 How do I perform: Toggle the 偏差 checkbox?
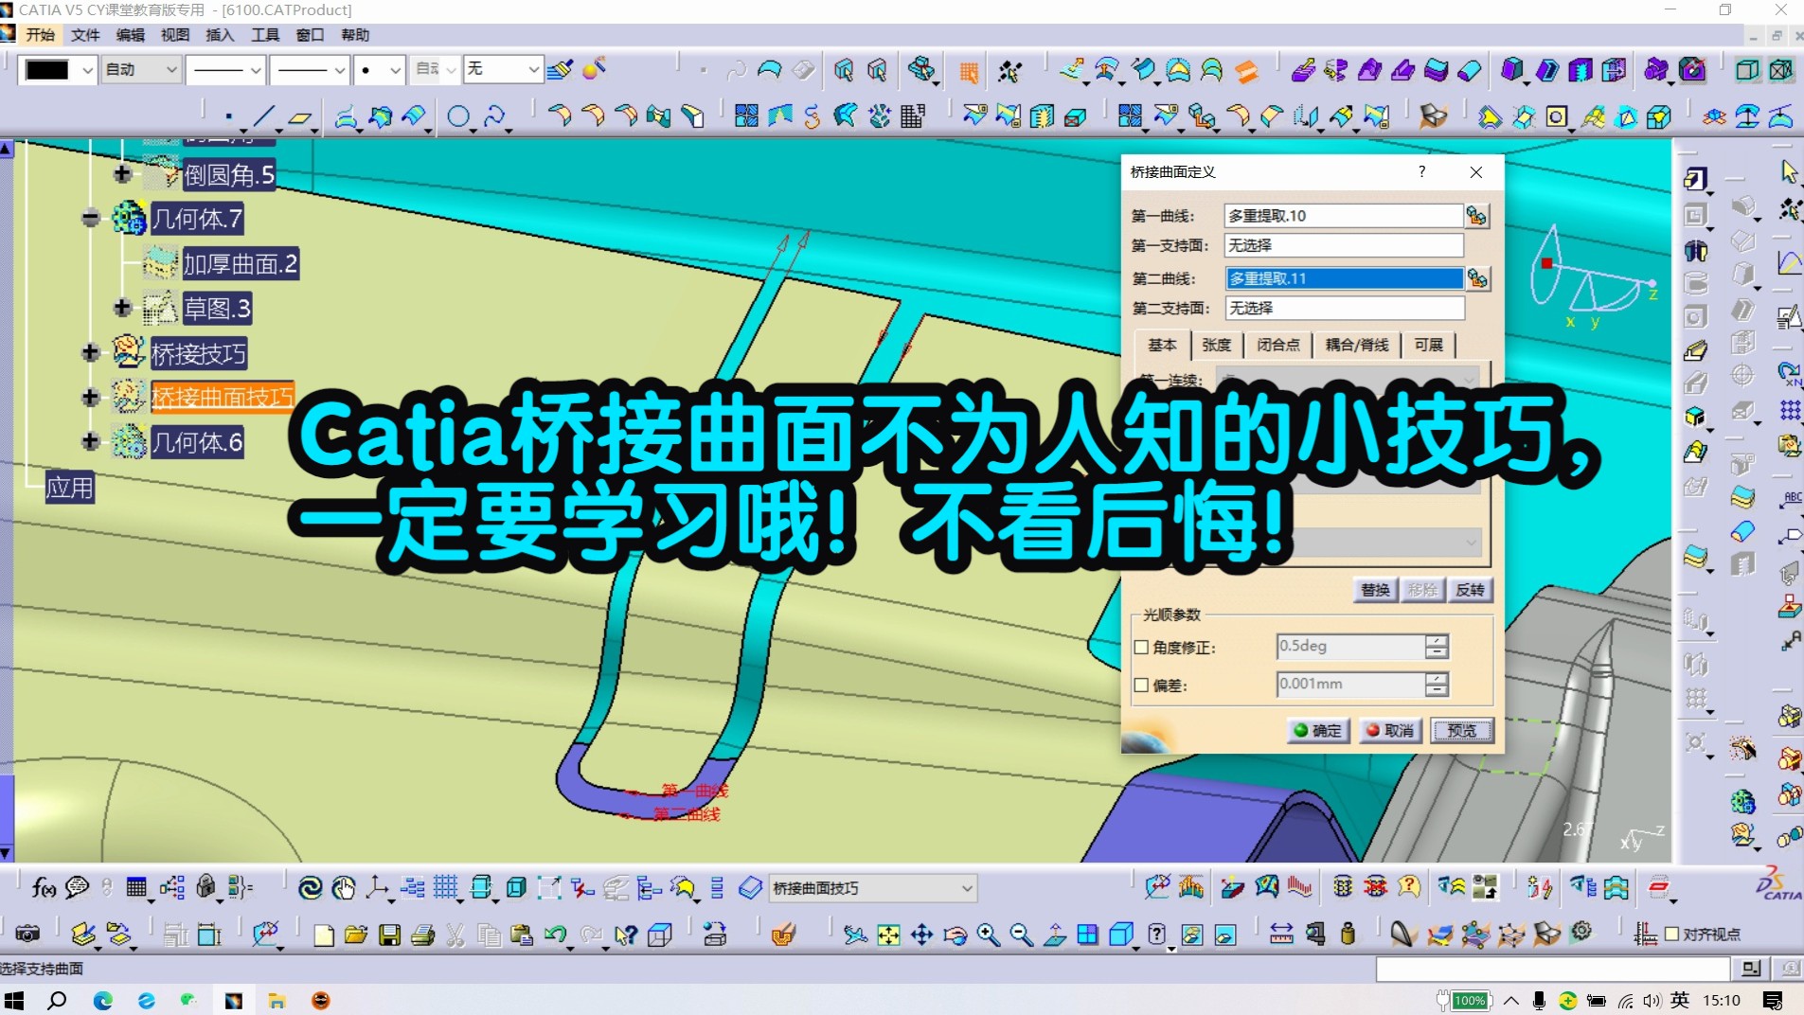pyautogui.click(x=1141, y=686)
